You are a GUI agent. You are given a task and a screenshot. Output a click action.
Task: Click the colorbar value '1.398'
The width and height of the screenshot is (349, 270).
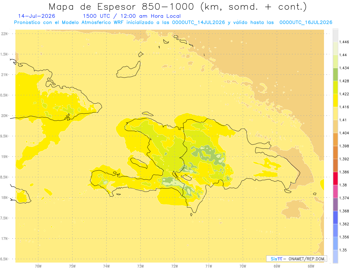pyautogui.click(x=344, y=146)
